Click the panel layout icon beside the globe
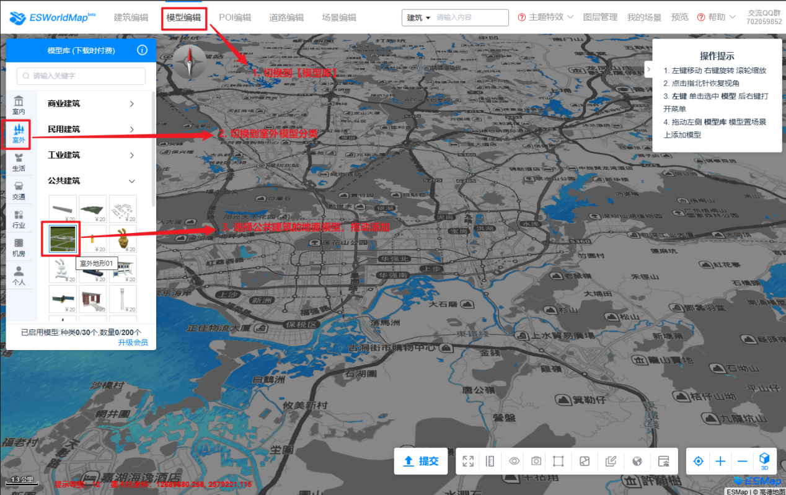Image resolution: width=786 pixels, height=495 pixels. pos(663,461)
